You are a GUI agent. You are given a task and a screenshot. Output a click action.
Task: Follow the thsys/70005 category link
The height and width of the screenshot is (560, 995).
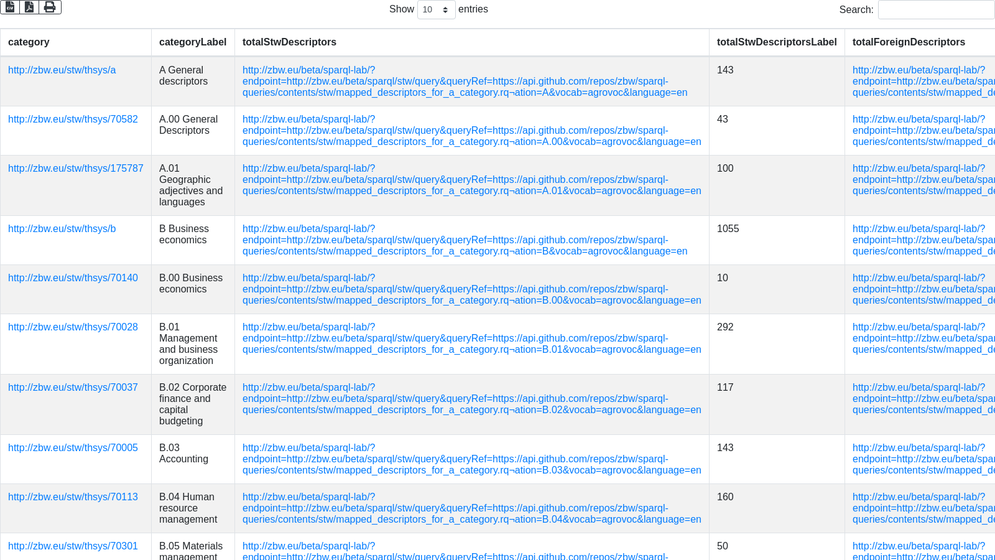tap(73, 448)
